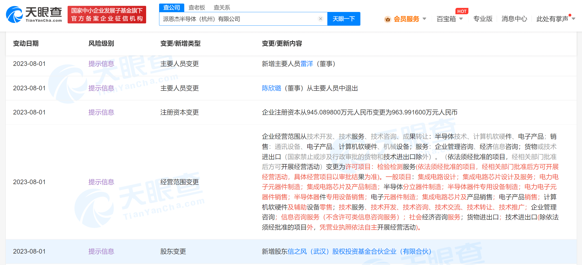Open 消息中心
Screen dimensions: 582x265
click(x=514, y=19)
